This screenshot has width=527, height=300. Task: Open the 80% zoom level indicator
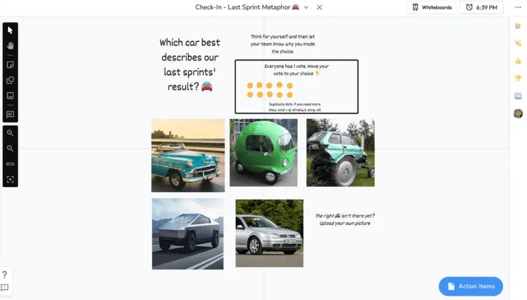pos(10,164)
